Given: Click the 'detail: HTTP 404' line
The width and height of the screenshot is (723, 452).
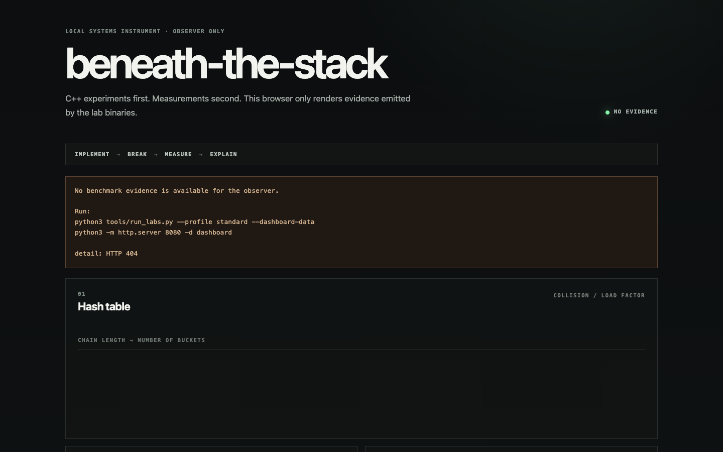Looking at the screenshot, I should point(106,254).
